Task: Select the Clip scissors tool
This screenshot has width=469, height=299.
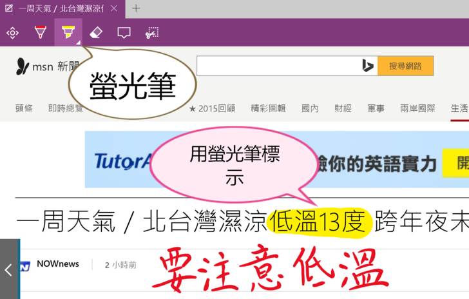Action: pos(152,33)
